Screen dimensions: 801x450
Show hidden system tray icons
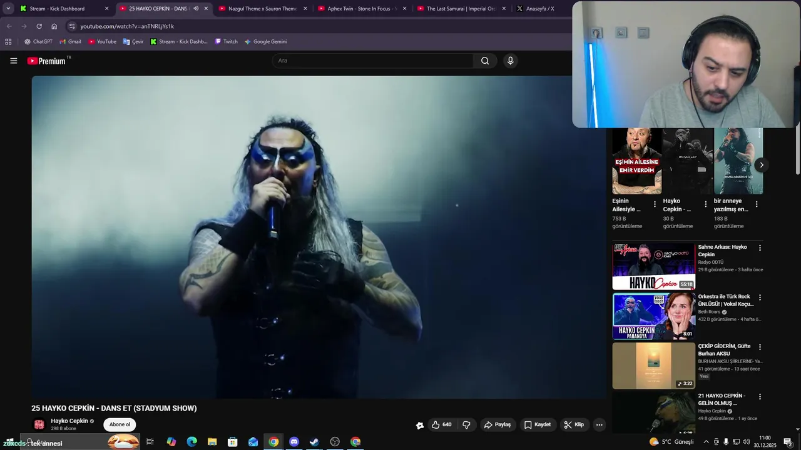707,442
